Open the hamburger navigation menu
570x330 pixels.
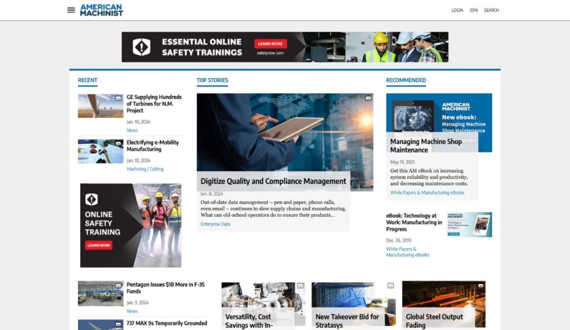coord(71,9)
